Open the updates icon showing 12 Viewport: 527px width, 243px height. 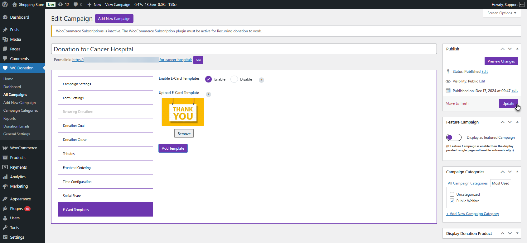pos(60,4)
